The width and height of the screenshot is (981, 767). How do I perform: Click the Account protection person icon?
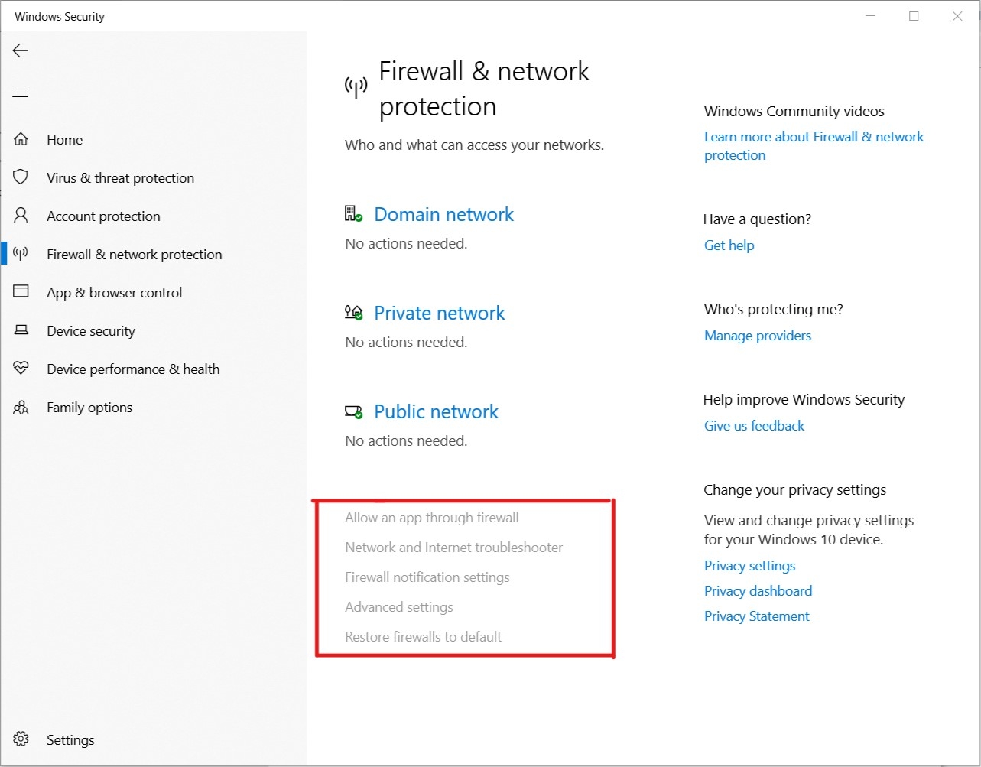point(21,216)
